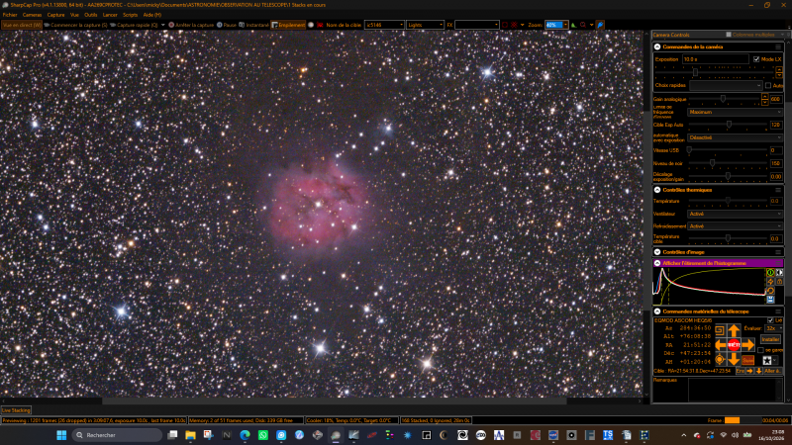The height and width of the screenshot is (445, 792).
Task: Click the red stop button in telescope controls
Action: 734,345
